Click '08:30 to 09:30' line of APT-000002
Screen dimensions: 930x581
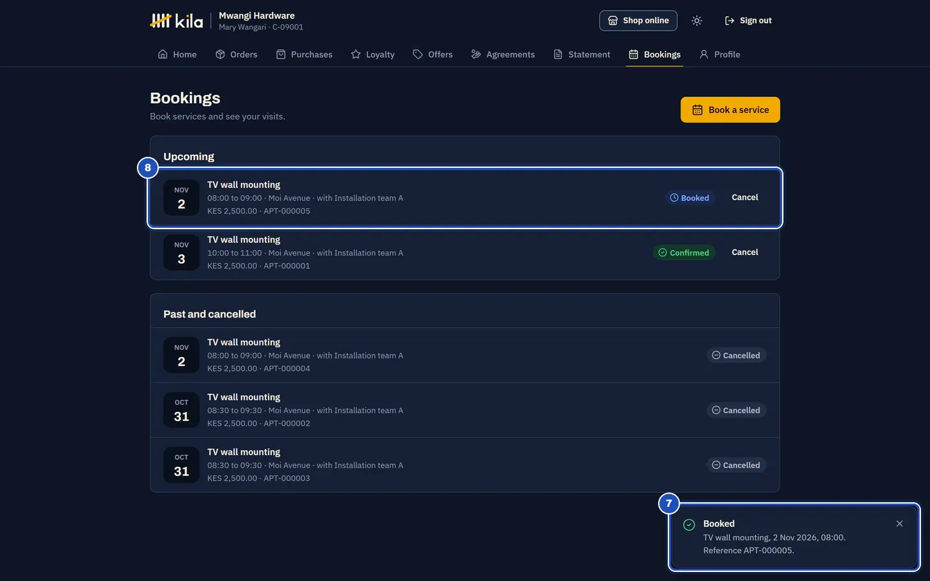click(x=305, y=411)
